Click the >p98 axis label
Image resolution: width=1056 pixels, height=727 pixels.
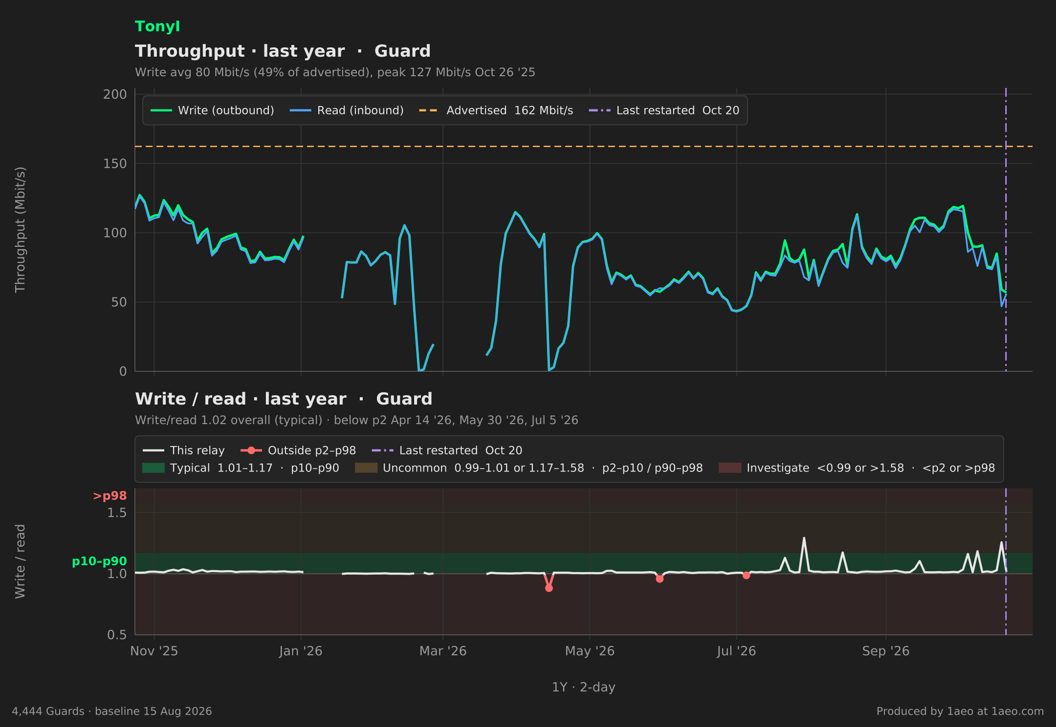[x=110, y=496]
